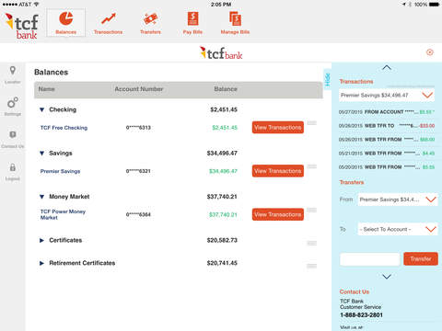
Task: Open the Manage Bills icon
Action: 235,18
